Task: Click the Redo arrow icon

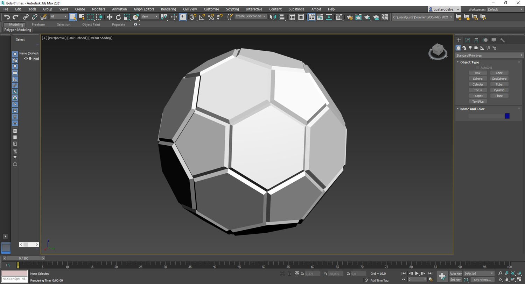Action: click(x=15, y=17)
